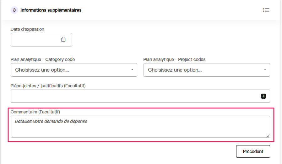Viewport: 282px width, 164px height.
Task: Open the Project codes "Choisissez une option" field
Action: [x=207, y=70]
